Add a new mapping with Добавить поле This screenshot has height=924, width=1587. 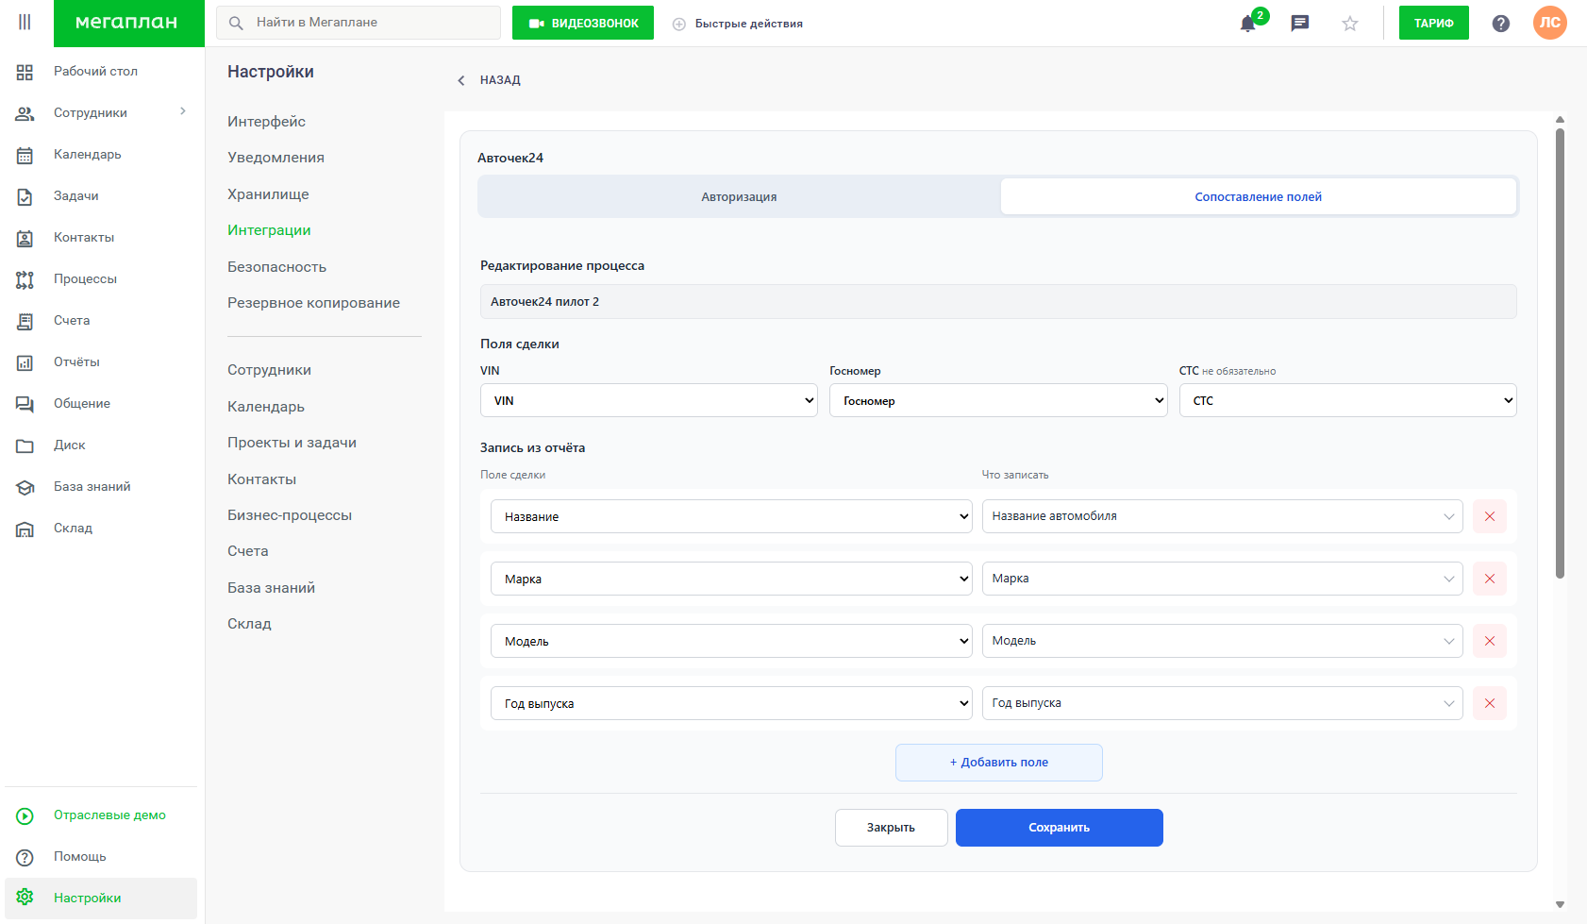[x=999, y=763]
